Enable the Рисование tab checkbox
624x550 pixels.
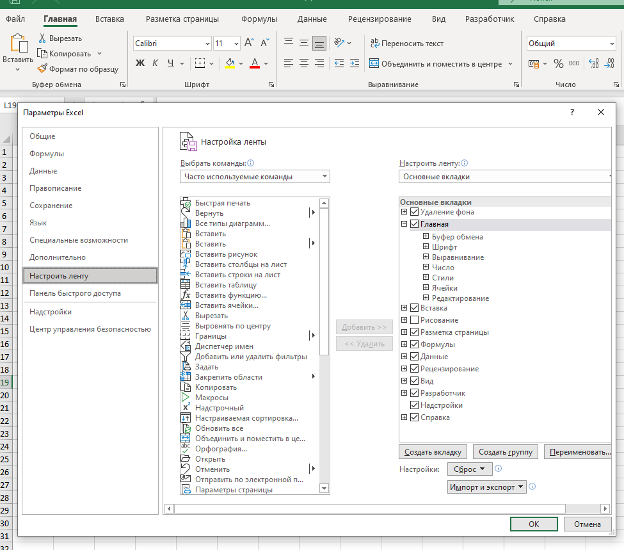pos(414,319)
